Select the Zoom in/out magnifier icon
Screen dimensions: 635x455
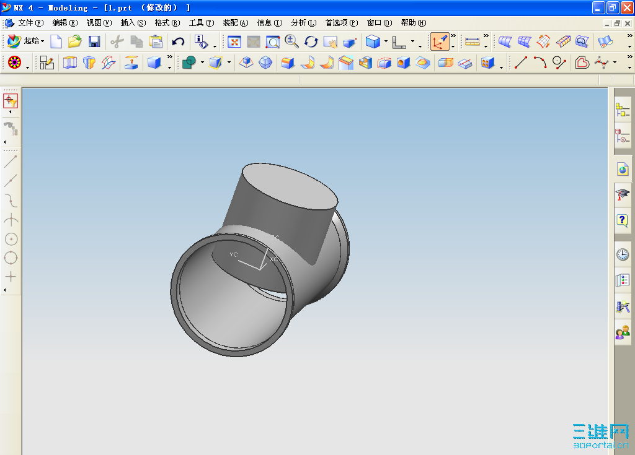(291, 41)
